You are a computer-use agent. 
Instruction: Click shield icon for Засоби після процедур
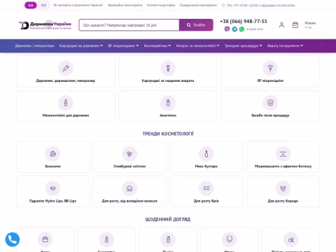pyautogui.click(x=270, y=103)
